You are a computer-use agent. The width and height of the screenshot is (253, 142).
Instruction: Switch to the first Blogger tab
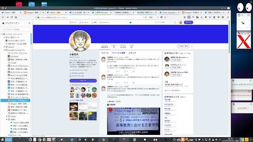(x=34, y=12)
